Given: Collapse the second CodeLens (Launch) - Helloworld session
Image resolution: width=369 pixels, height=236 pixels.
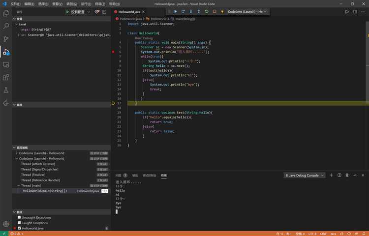Looking at the screenshot, I should point(16,158).
